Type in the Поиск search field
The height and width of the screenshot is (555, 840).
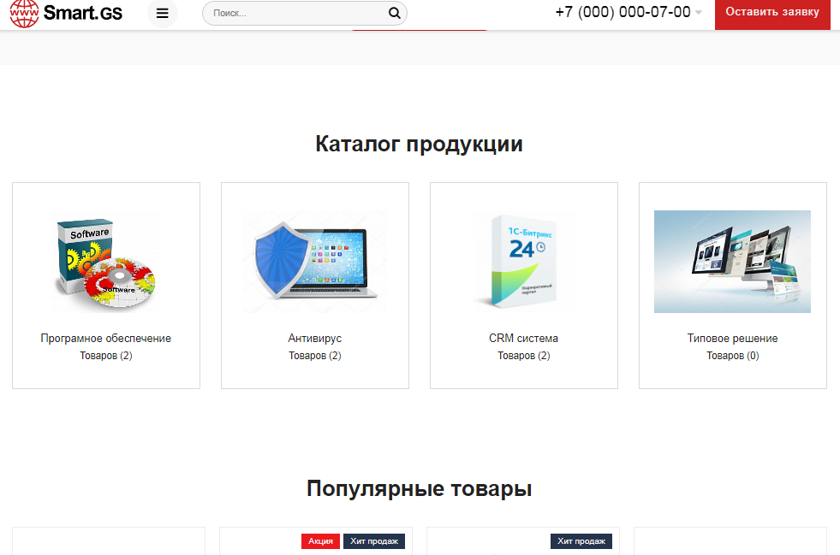coord(295,13)
